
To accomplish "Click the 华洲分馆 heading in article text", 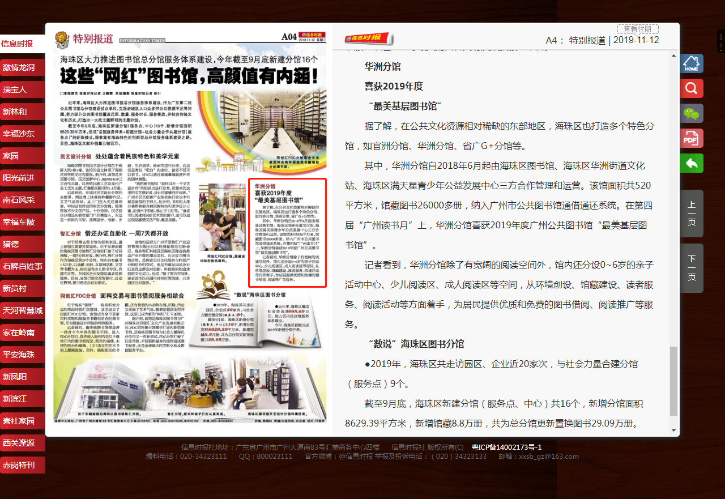I will [382, 66].
